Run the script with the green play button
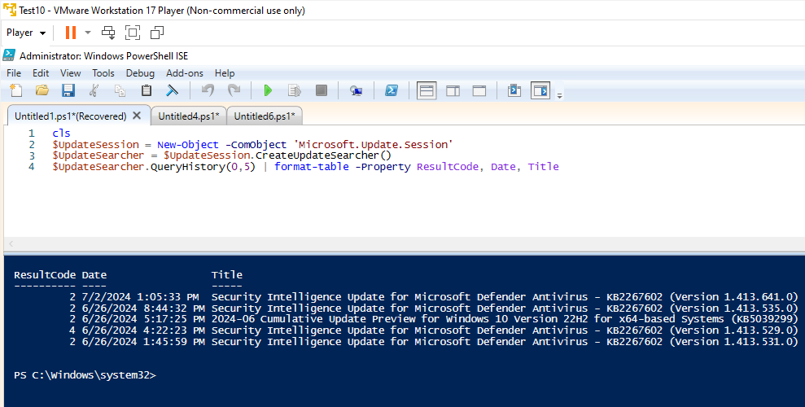Screen dimensions: 805x407 pyautogui.click(x=268, y=91)
